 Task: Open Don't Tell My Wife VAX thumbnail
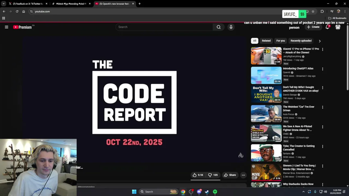(266, 94)
